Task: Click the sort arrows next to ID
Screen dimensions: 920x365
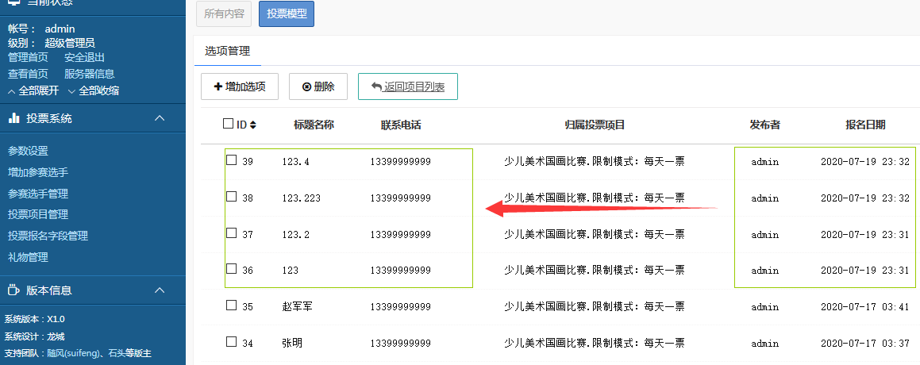Action: click(x=253, y=125)
